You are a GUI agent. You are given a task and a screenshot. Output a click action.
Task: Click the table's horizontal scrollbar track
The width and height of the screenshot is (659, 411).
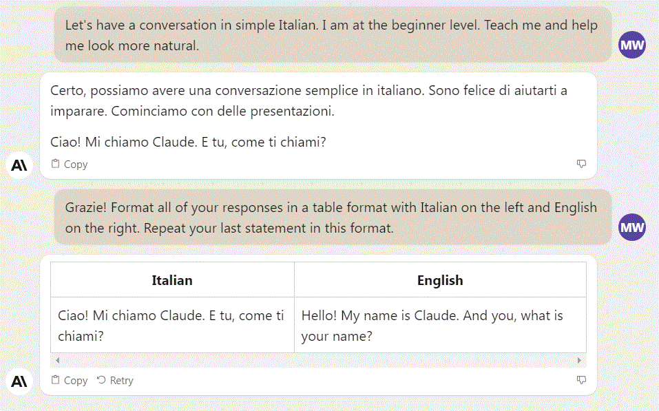point(317,360)
